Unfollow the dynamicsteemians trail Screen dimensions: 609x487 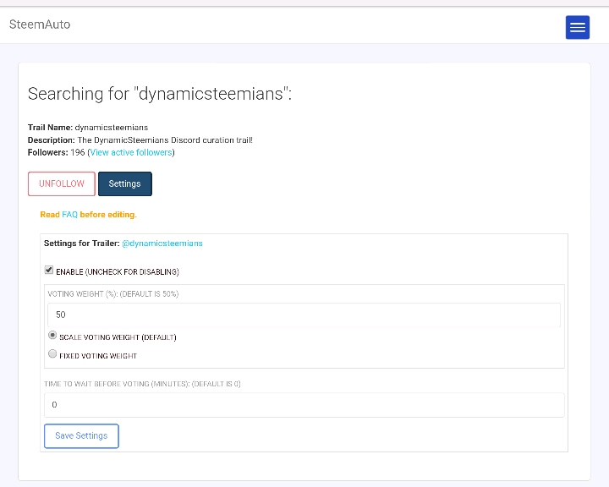point(62,183)
